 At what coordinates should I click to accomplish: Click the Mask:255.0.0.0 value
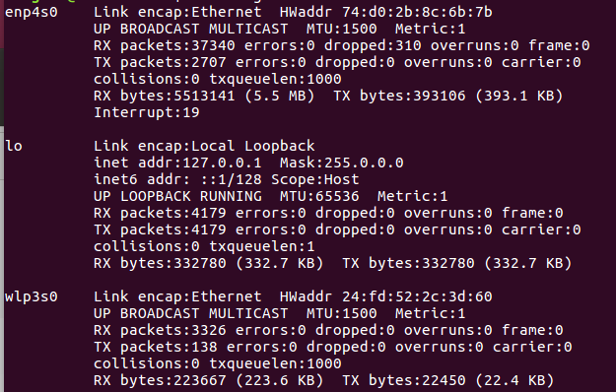pos(342,163)
